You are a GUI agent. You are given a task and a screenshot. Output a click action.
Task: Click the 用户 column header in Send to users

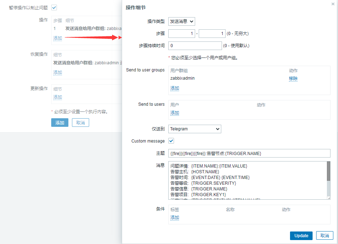click(x=175, y=105)
